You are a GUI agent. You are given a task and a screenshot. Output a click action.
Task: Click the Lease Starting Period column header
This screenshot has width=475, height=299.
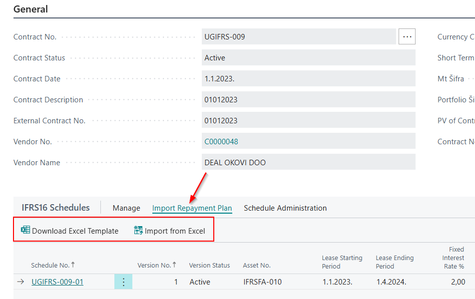click(342, 262)
